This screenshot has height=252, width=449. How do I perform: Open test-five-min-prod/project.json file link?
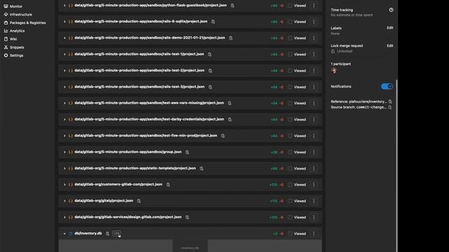(x=146, y=135)
